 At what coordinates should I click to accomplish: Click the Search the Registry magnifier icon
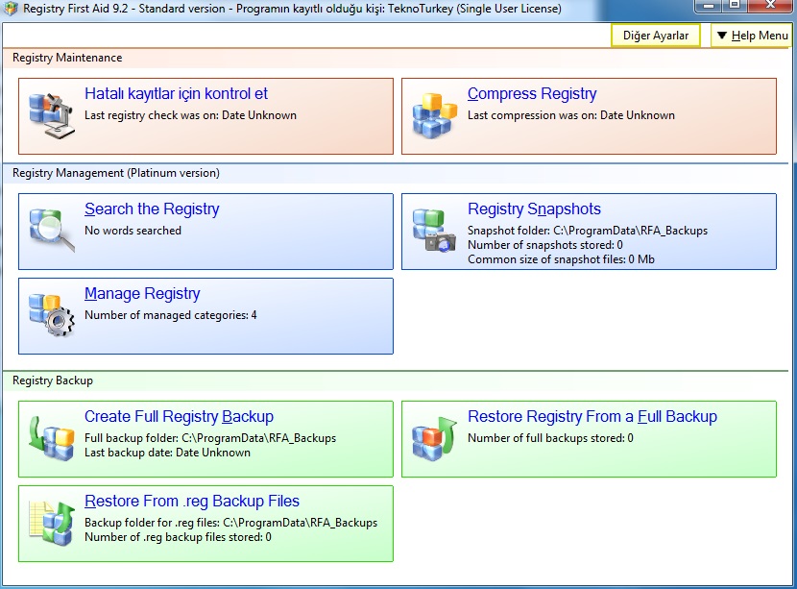click(x=52, y=231)
